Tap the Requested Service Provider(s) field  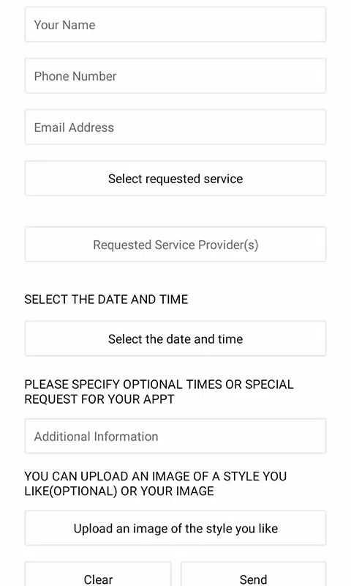tap(175, 245)
